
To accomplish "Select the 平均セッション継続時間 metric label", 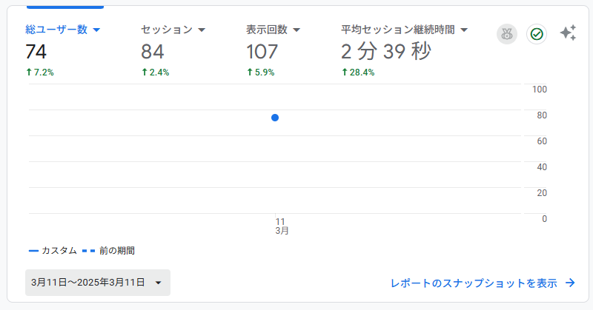I will point(397,30).
